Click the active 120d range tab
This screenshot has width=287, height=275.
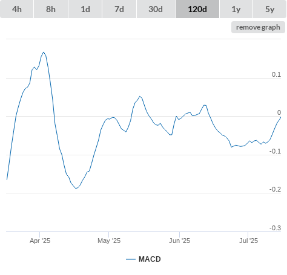coord(197,9)
